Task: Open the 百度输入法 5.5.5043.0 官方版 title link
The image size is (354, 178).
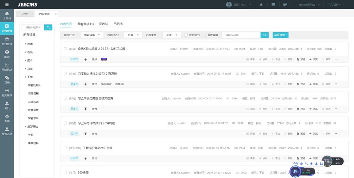Action: tap(96, 73)
